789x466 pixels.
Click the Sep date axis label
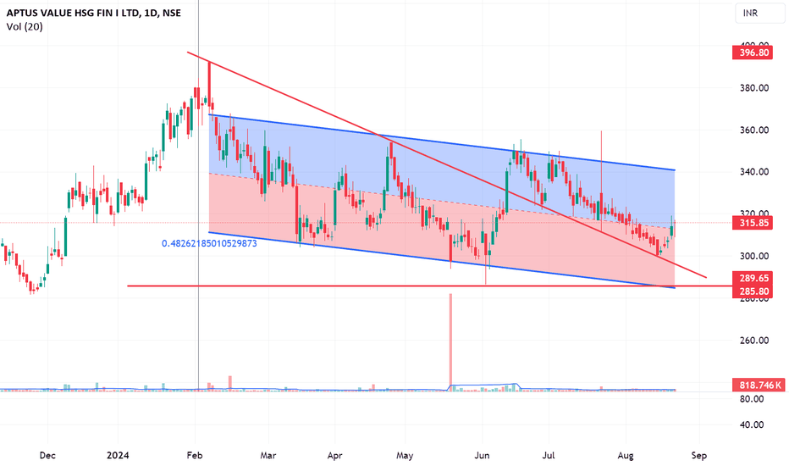tap(699, 456)
